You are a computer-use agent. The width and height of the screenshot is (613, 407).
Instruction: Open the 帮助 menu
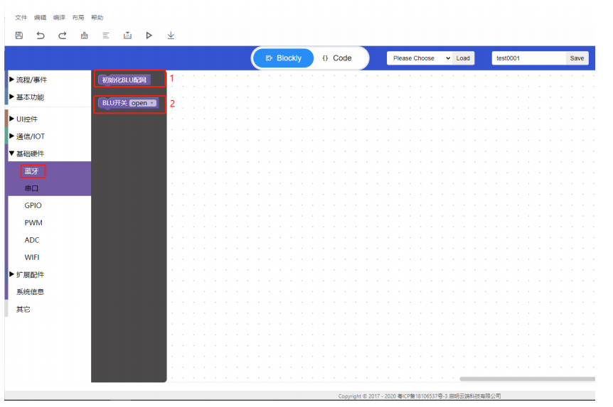coord(97,18)
